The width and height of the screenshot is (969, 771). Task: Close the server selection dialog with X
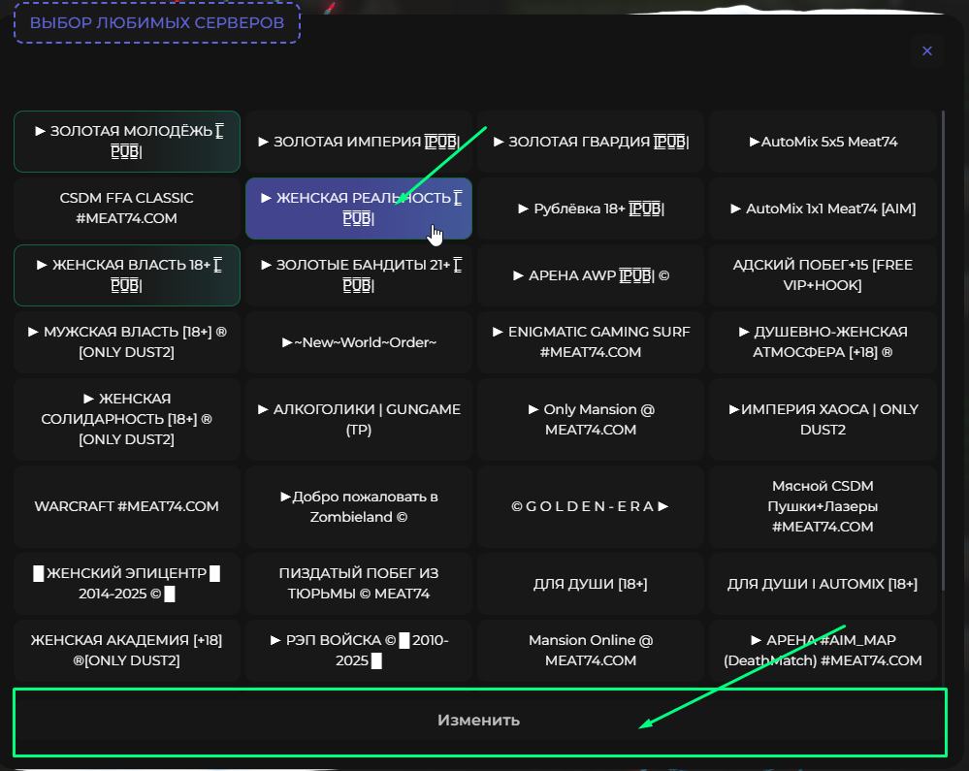tap(926, 50)
